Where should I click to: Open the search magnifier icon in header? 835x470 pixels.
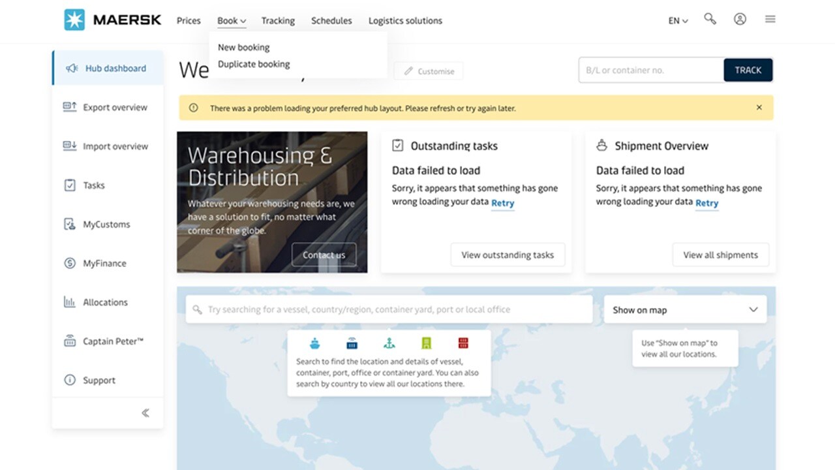tap(710, 20)
